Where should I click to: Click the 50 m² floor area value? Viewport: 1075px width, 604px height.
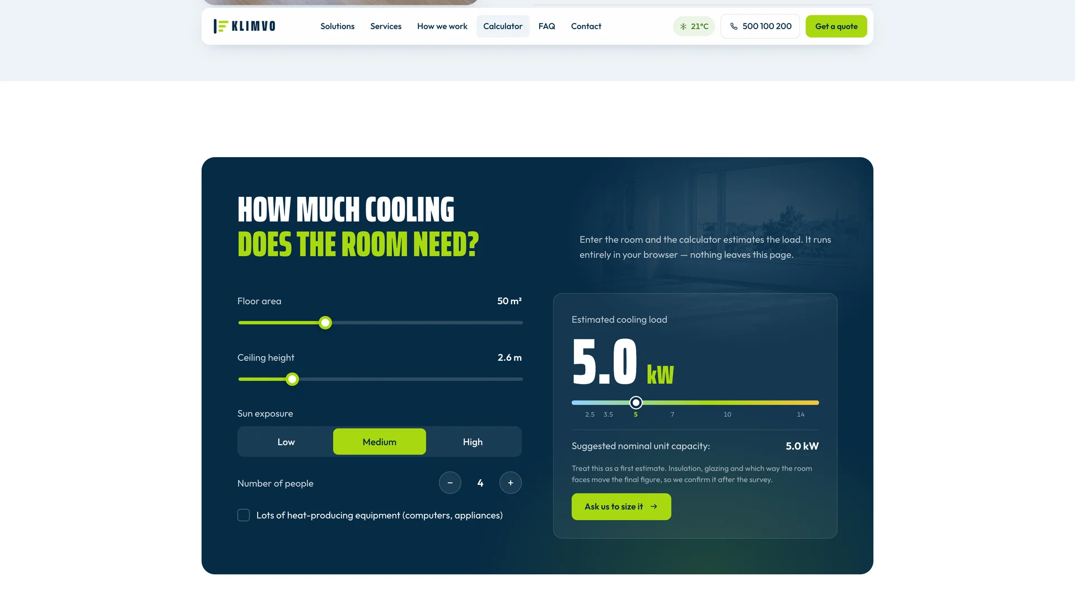coord(510,301)
